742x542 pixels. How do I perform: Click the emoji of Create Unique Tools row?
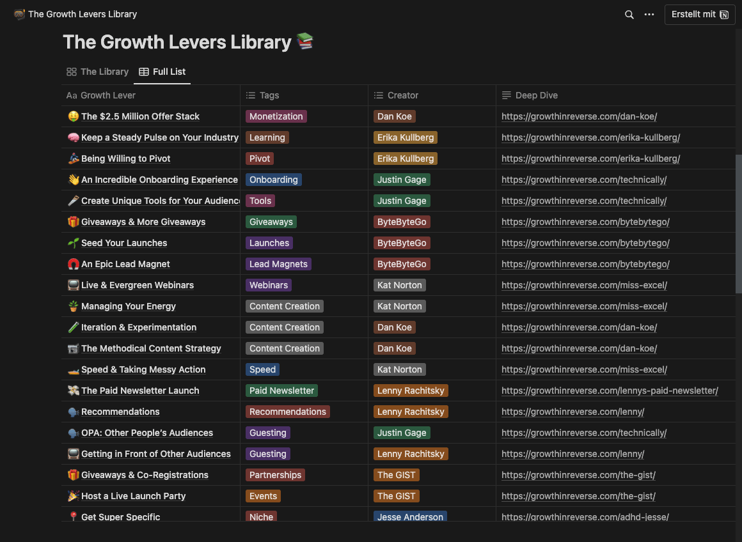(73, 201)
